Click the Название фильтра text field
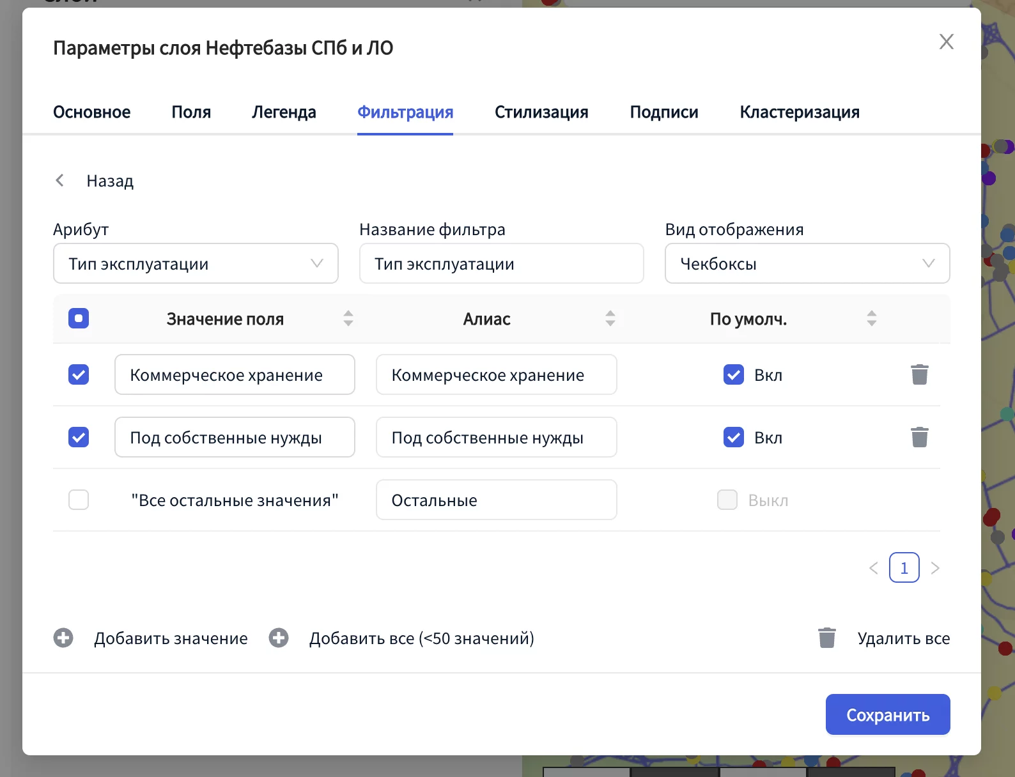This screenshot has height=777, width=1015. coord(501,263)
